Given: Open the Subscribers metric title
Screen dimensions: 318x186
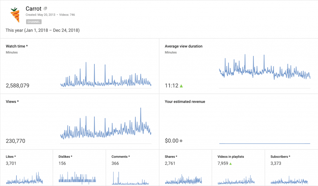Looking at the screenshot, I should click(x=280, y=157).
